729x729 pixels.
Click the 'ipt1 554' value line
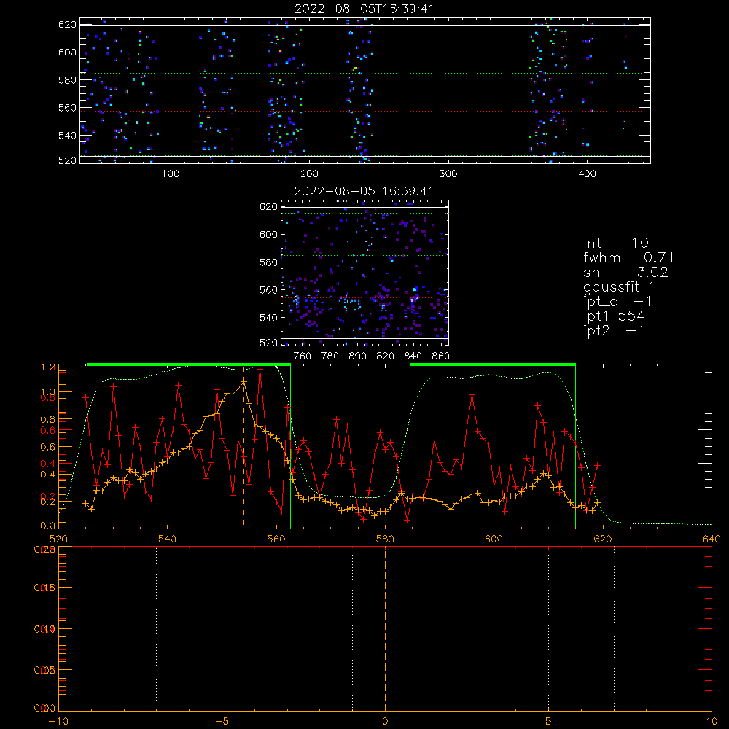(614, 316)
